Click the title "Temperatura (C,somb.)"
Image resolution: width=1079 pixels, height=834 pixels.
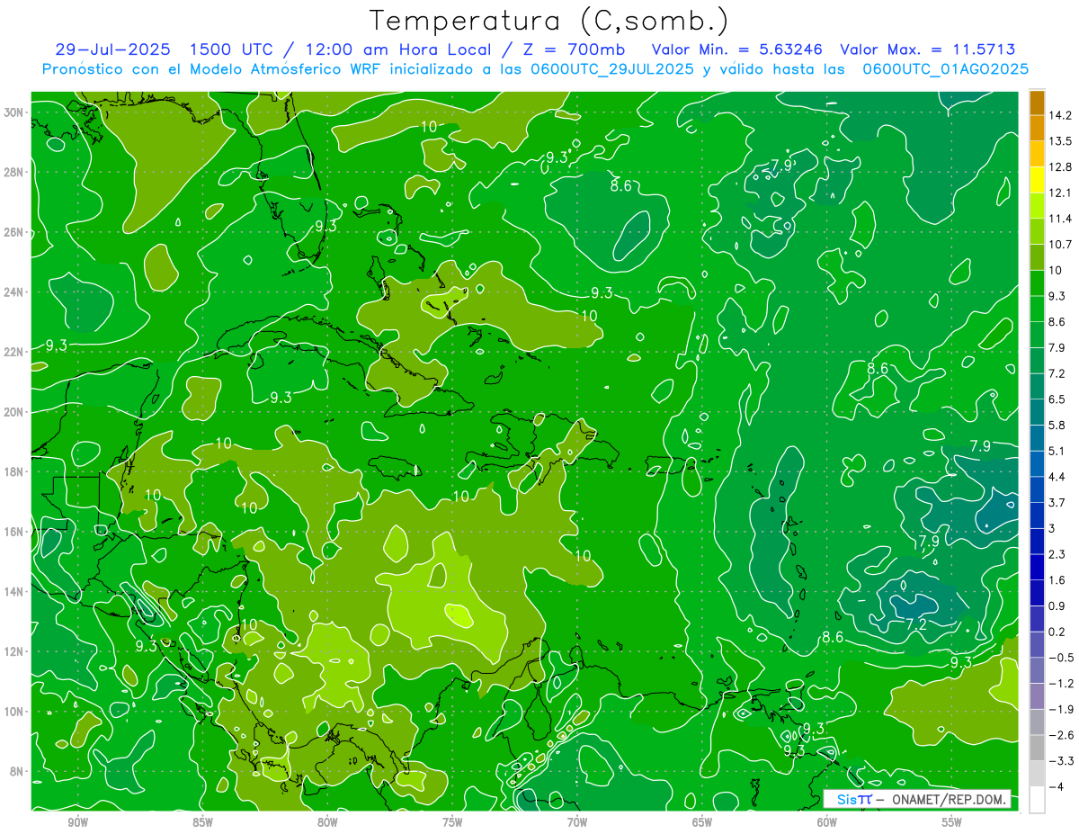[549, 21]
